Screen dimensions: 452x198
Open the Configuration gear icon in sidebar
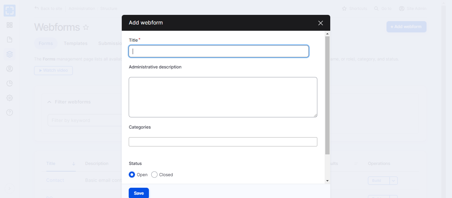(10, 98)
